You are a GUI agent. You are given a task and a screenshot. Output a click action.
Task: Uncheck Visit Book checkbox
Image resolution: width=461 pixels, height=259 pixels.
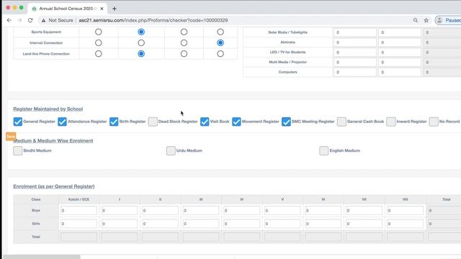coord(205,122)
